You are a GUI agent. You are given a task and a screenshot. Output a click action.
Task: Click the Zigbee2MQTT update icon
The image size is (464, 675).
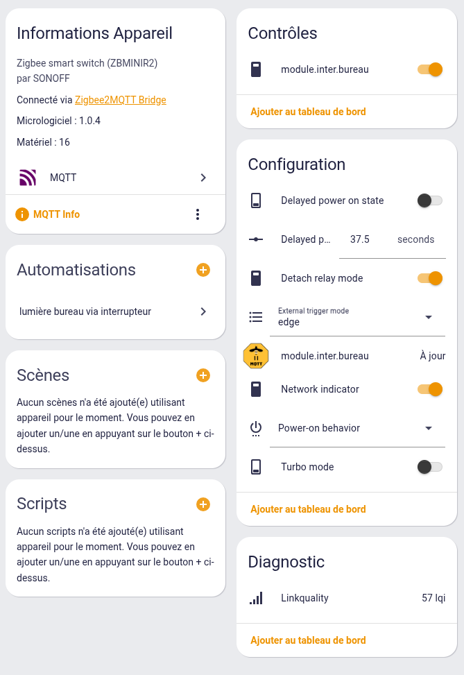click(256, 356)
